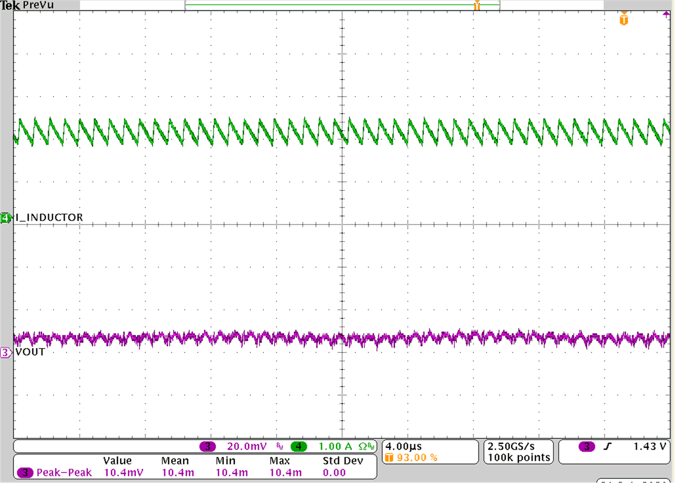Click the VOUT trace label on the waveform
This screenshot has height=483, width=675.
click(x=29, y=353)
